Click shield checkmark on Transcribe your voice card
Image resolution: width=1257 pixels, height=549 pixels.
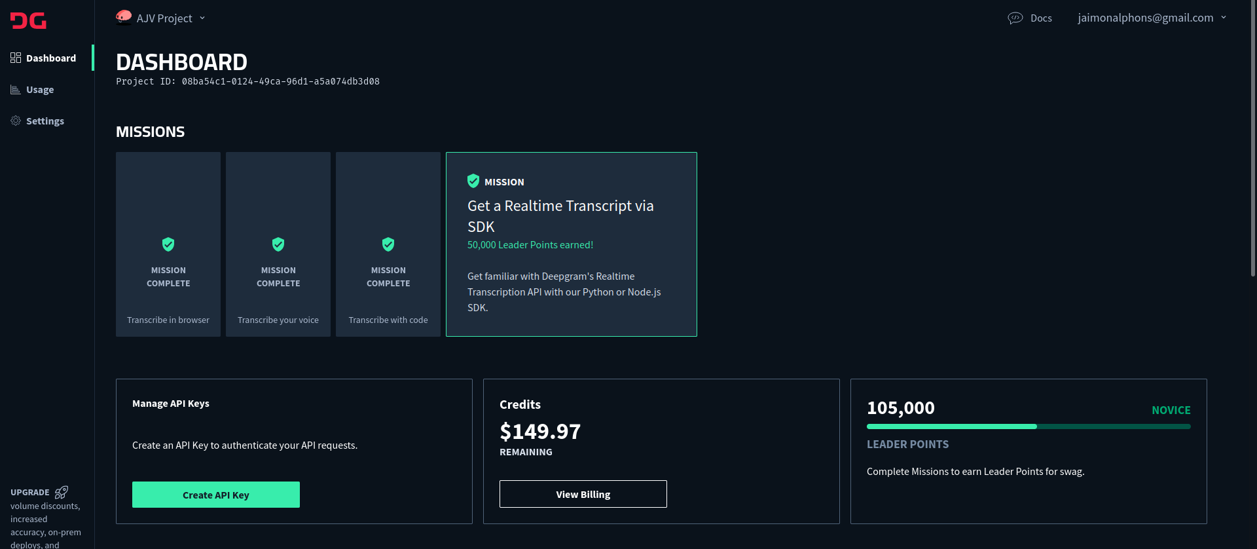pyautogui.click(x=278, y=244)
